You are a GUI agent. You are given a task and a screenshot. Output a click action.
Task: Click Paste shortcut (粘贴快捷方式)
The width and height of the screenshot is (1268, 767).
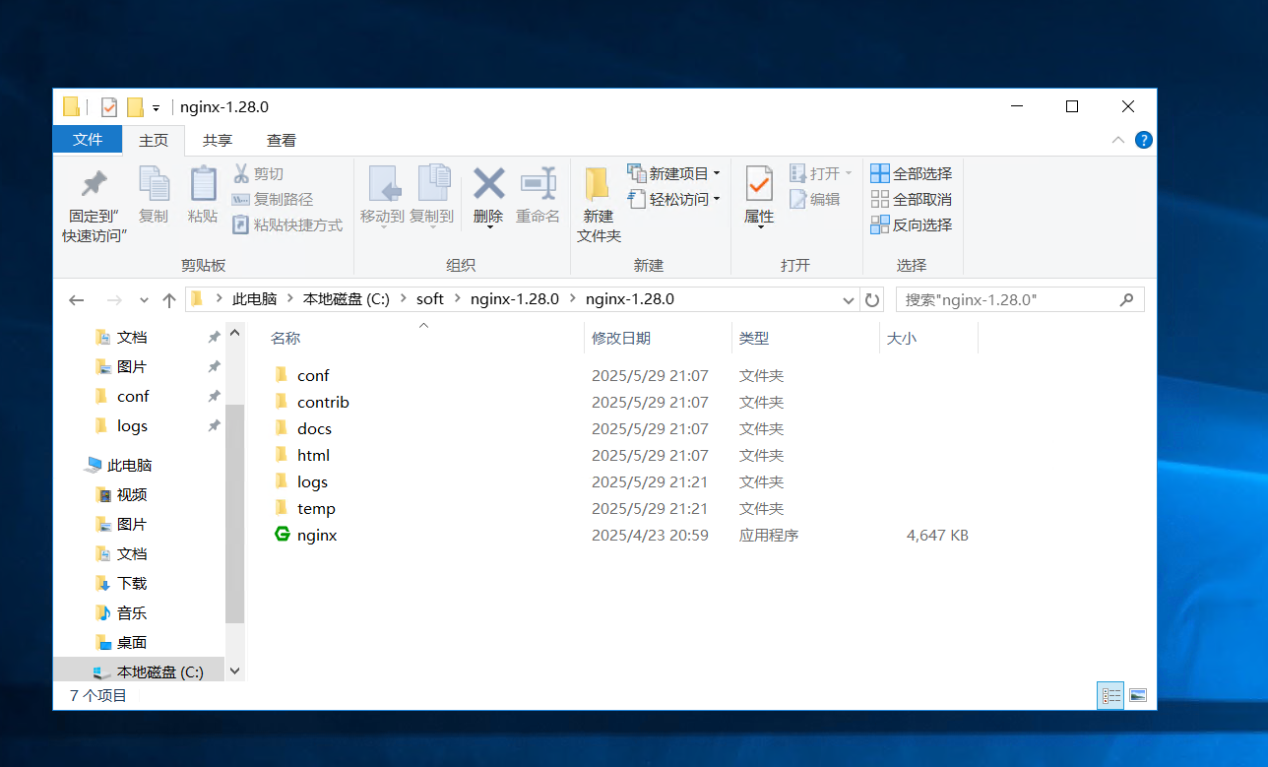(x=286, y=224)
